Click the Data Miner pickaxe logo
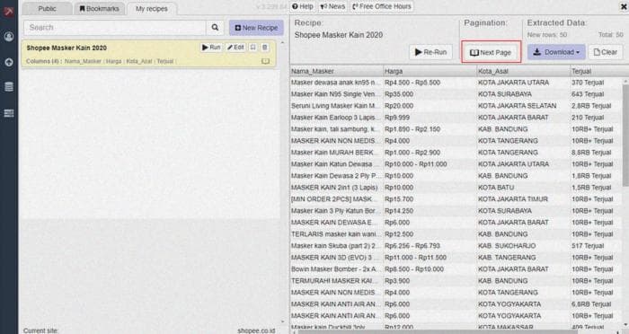 (x=8, y=11)
